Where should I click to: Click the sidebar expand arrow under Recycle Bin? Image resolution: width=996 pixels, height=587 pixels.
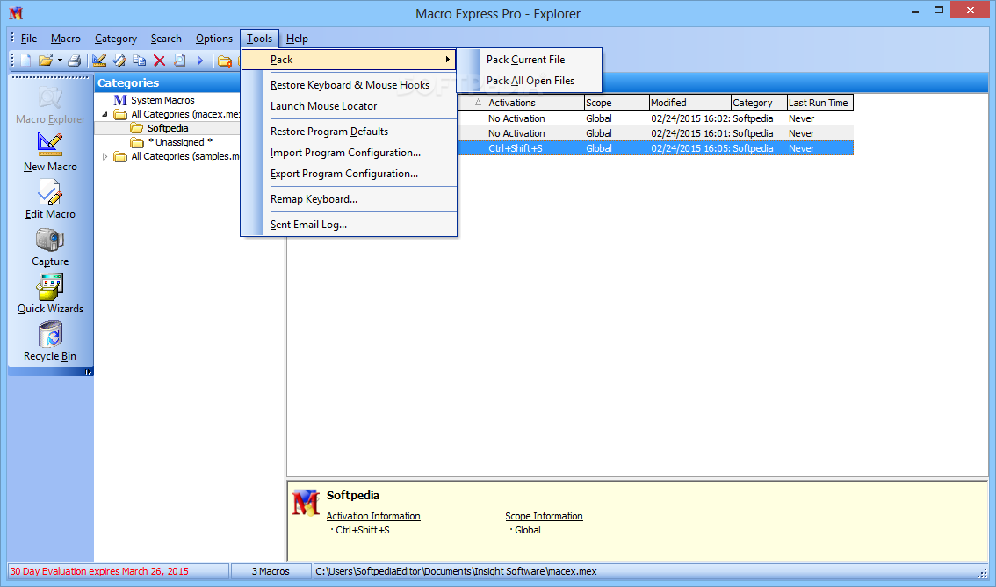point(89,373)
